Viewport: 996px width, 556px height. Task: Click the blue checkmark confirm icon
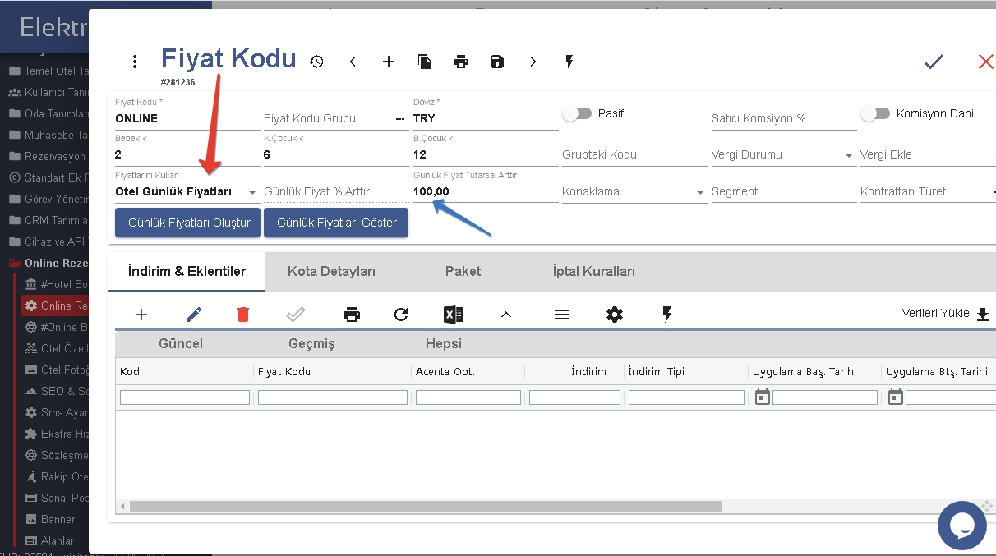pos(933,62)
